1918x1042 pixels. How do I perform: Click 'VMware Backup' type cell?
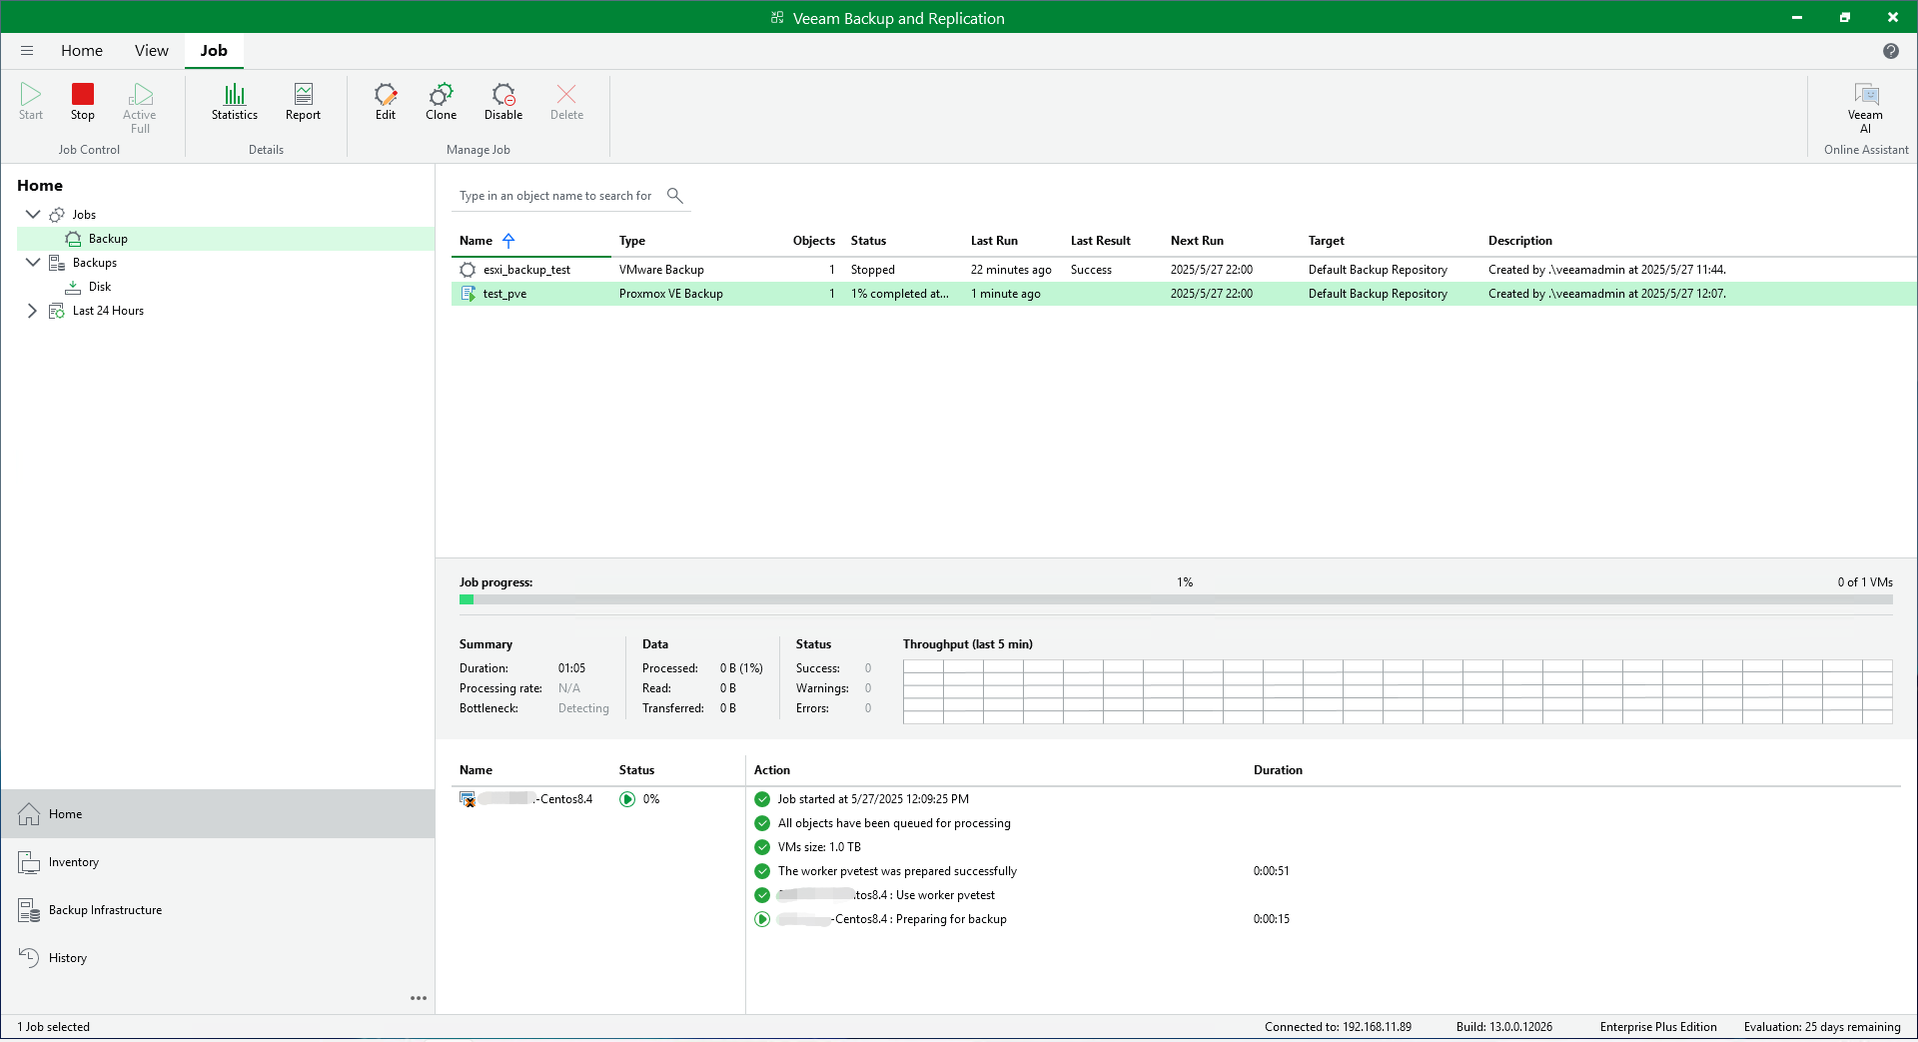tap(661, 270)
